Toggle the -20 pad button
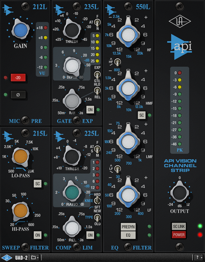The image size is (205, 262). (x=18, y=78)
